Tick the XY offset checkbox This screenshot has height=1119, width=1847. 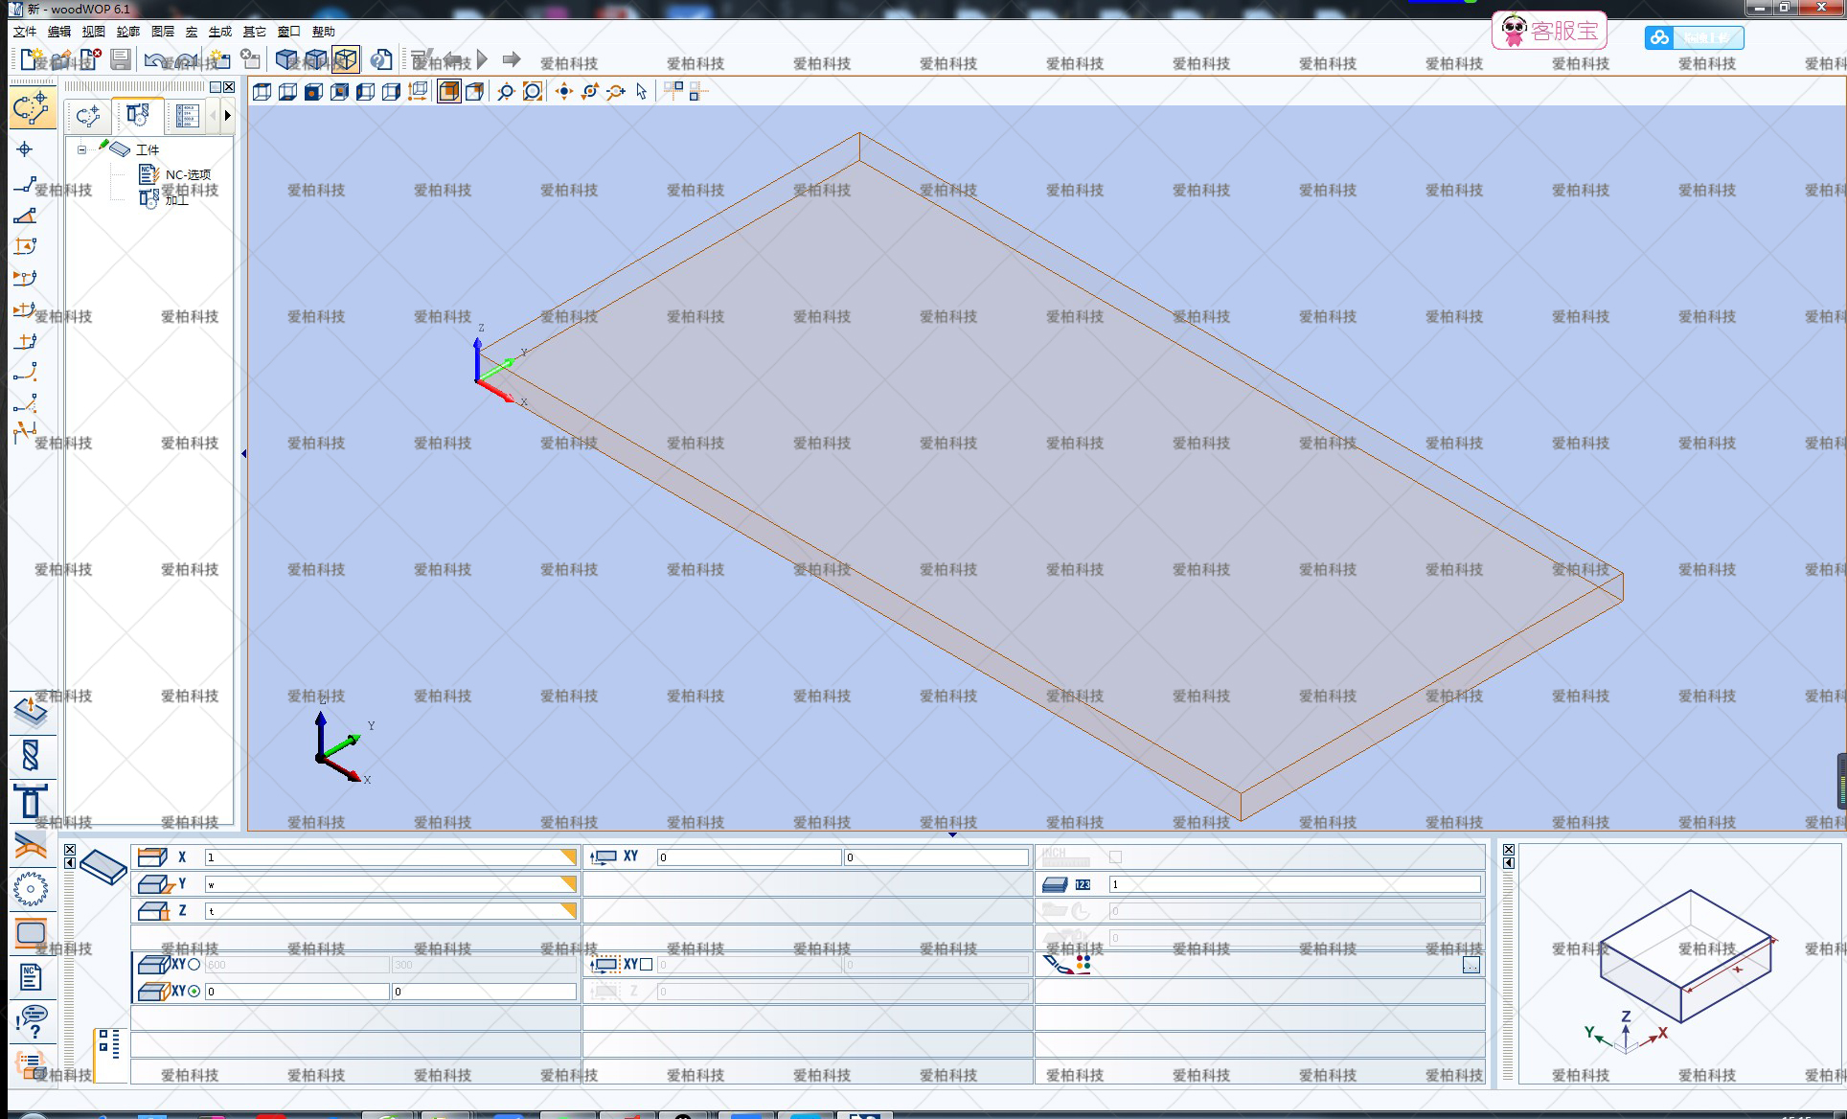[647, 965]
